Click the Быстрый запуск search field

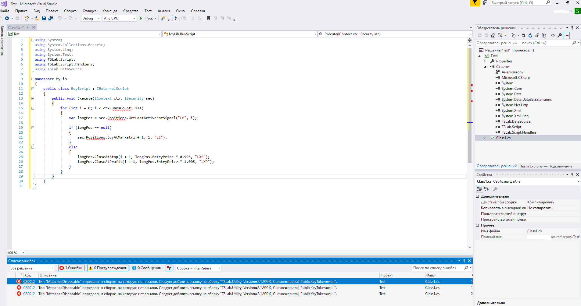pyautogui.click(x=518, y=3)
